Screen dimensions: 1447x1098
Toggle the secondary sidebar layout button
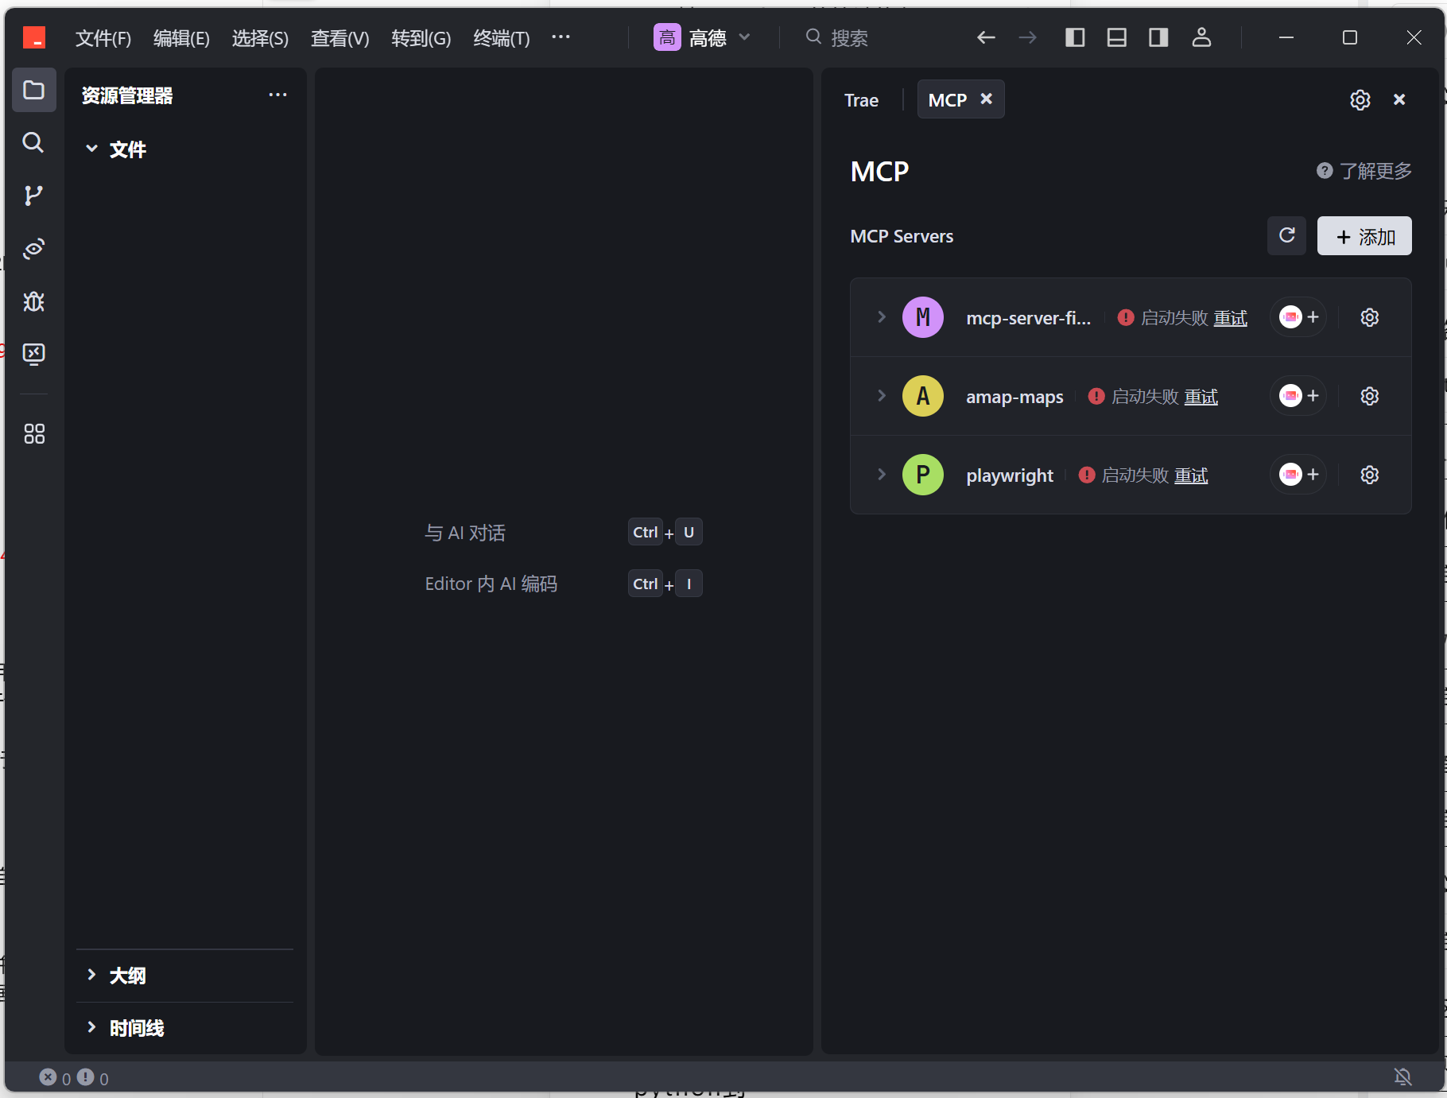(x=1158, y=37)
